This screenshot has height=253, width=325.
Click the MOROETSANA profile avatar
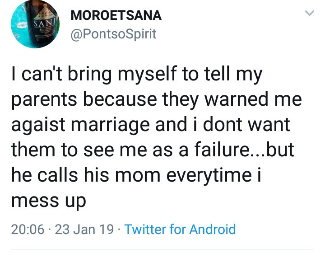34,25
